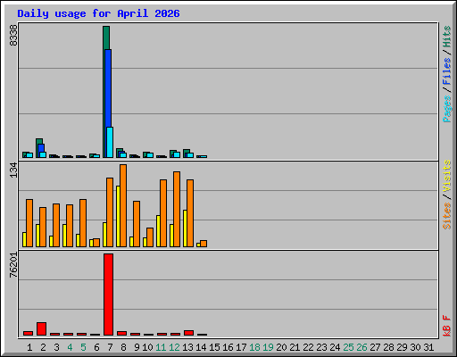Click the red KBytes bar for day 2

[x=41, y=328]
